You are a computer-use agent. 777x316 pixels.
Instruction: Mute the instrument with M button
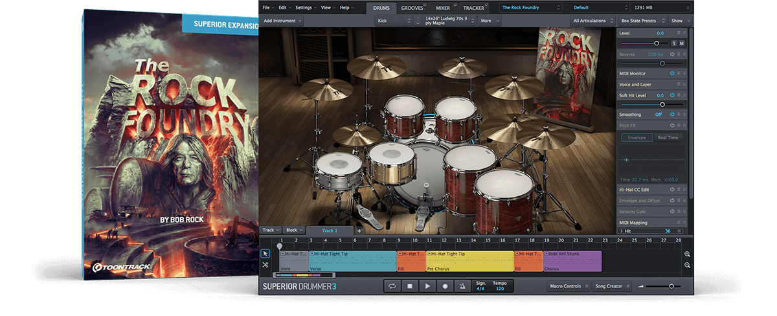pyautogui.click(x=681, y=43)
